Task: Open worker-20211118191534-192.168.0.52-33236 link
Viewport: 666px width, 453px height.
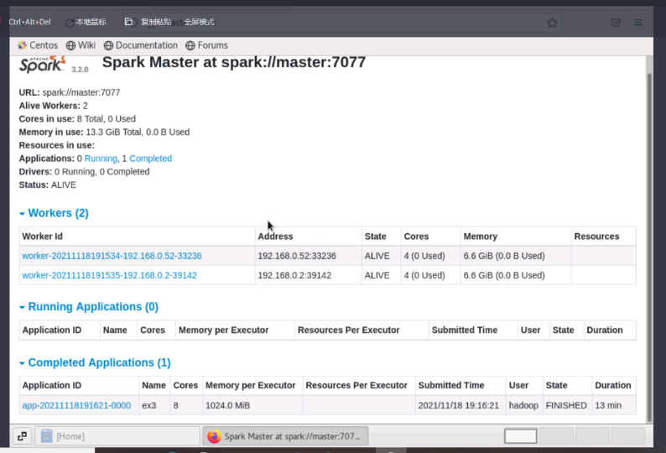Action: (x=112, y=256)
